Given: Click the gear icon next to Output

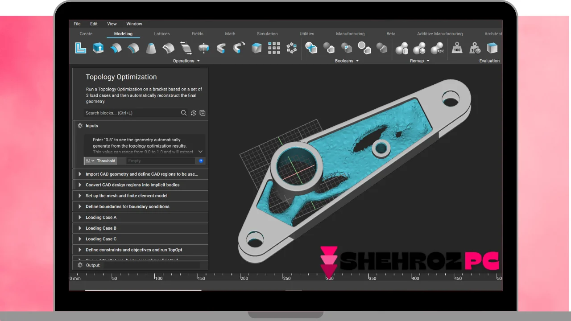Looking at the screenshot, I should coord(80,265).
